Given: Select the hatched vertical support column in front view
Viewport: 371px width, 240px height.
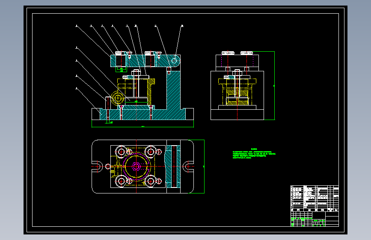Looking at the screenshot, I should [173, 90].
